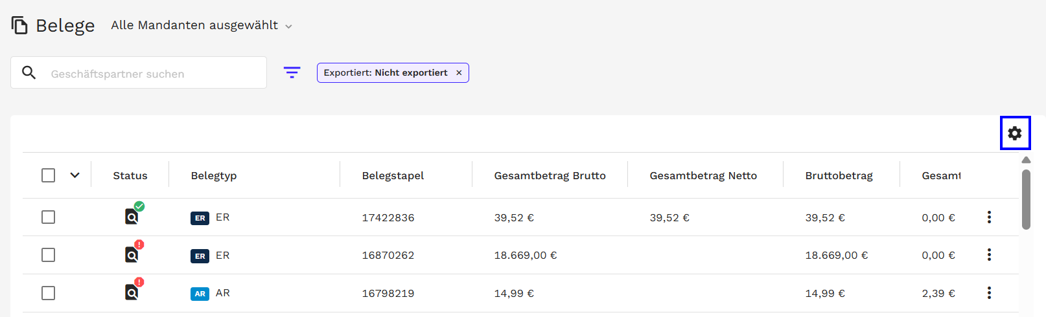Click the Belege documents icon
This screenshot has height=317, width=1046.
pos(19,25)
